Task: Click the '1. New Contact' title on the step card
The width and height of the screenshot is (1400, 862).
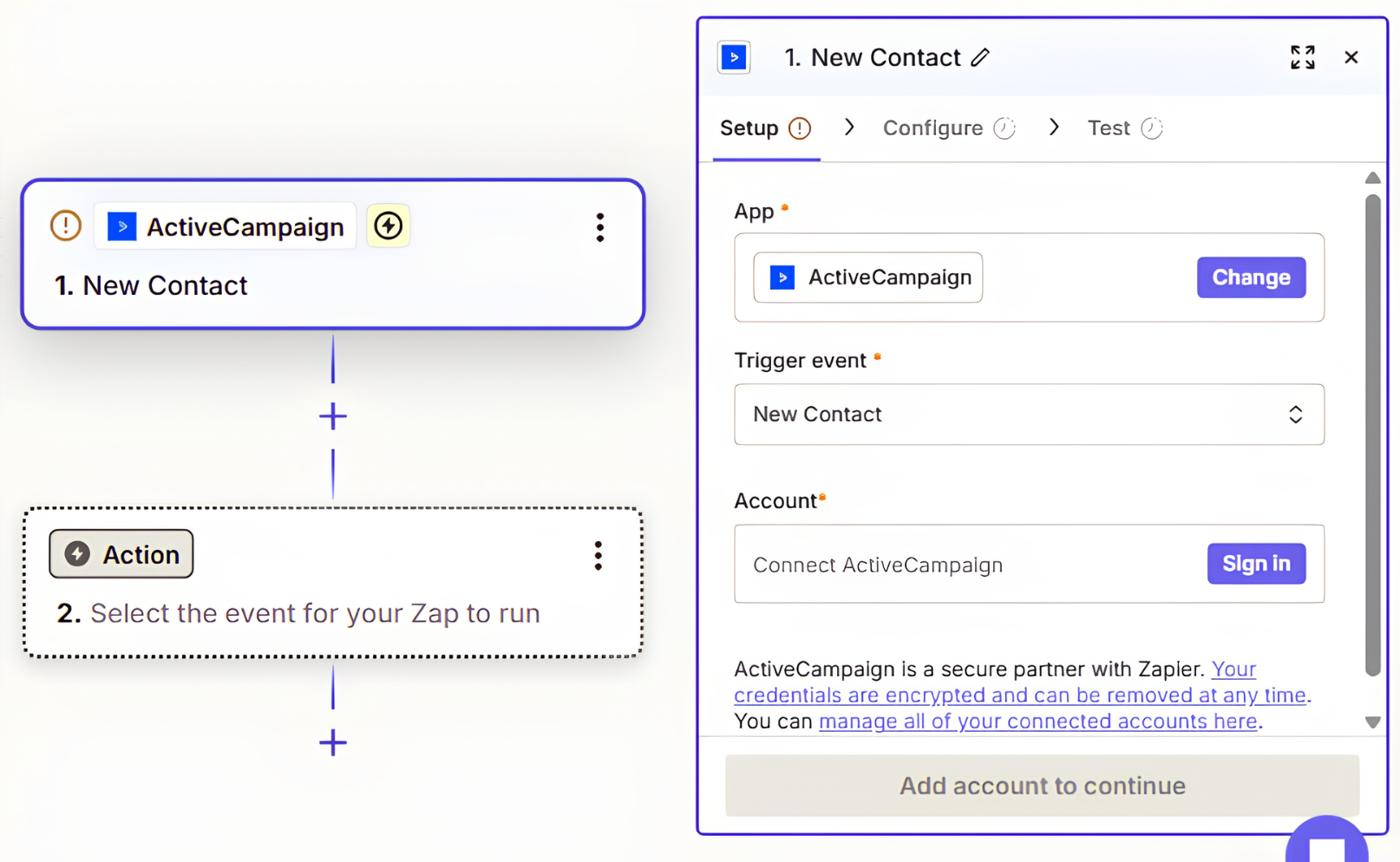Action: point(151,285)
